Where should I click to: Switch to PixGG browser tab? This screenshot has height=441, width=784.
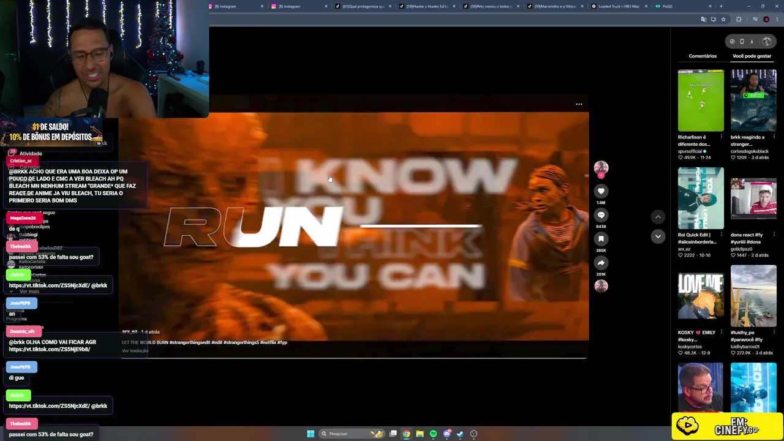(683, 6)
